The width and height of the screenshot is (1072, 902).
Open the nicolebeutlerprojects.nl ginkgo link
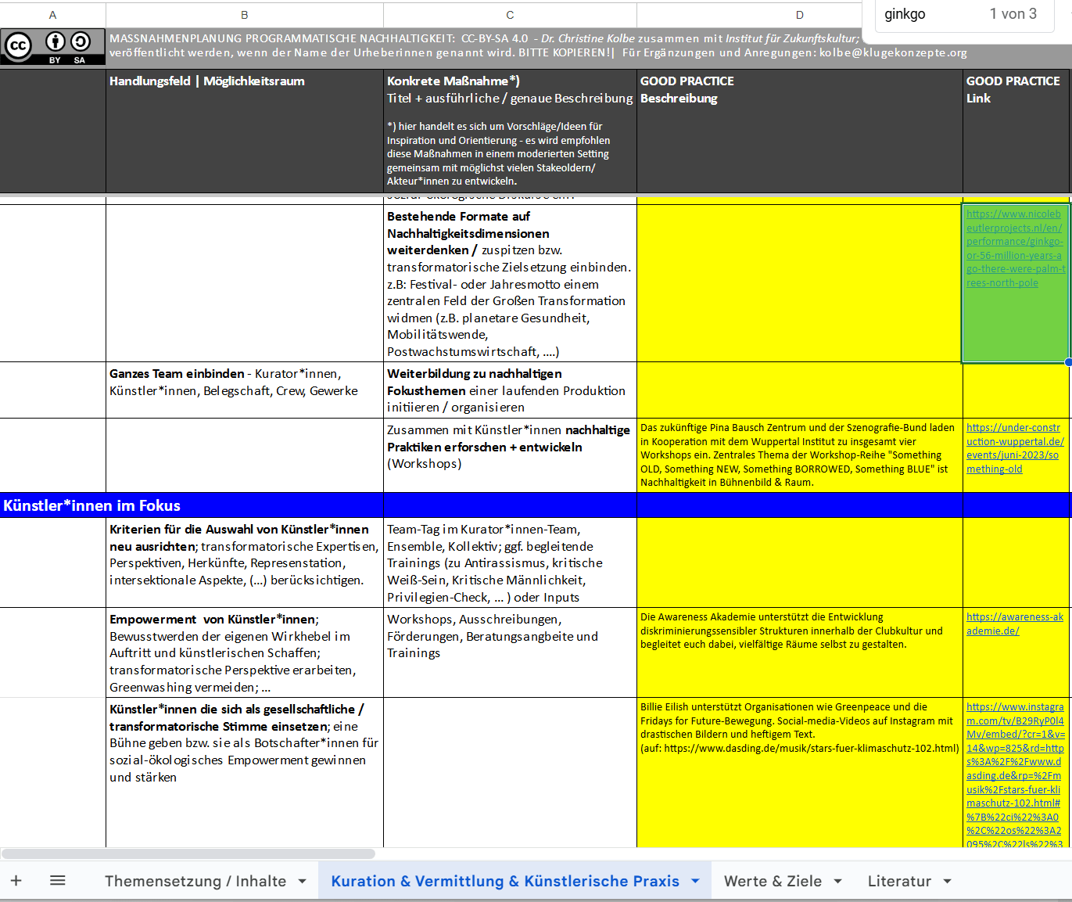(x=1015, y=248)
